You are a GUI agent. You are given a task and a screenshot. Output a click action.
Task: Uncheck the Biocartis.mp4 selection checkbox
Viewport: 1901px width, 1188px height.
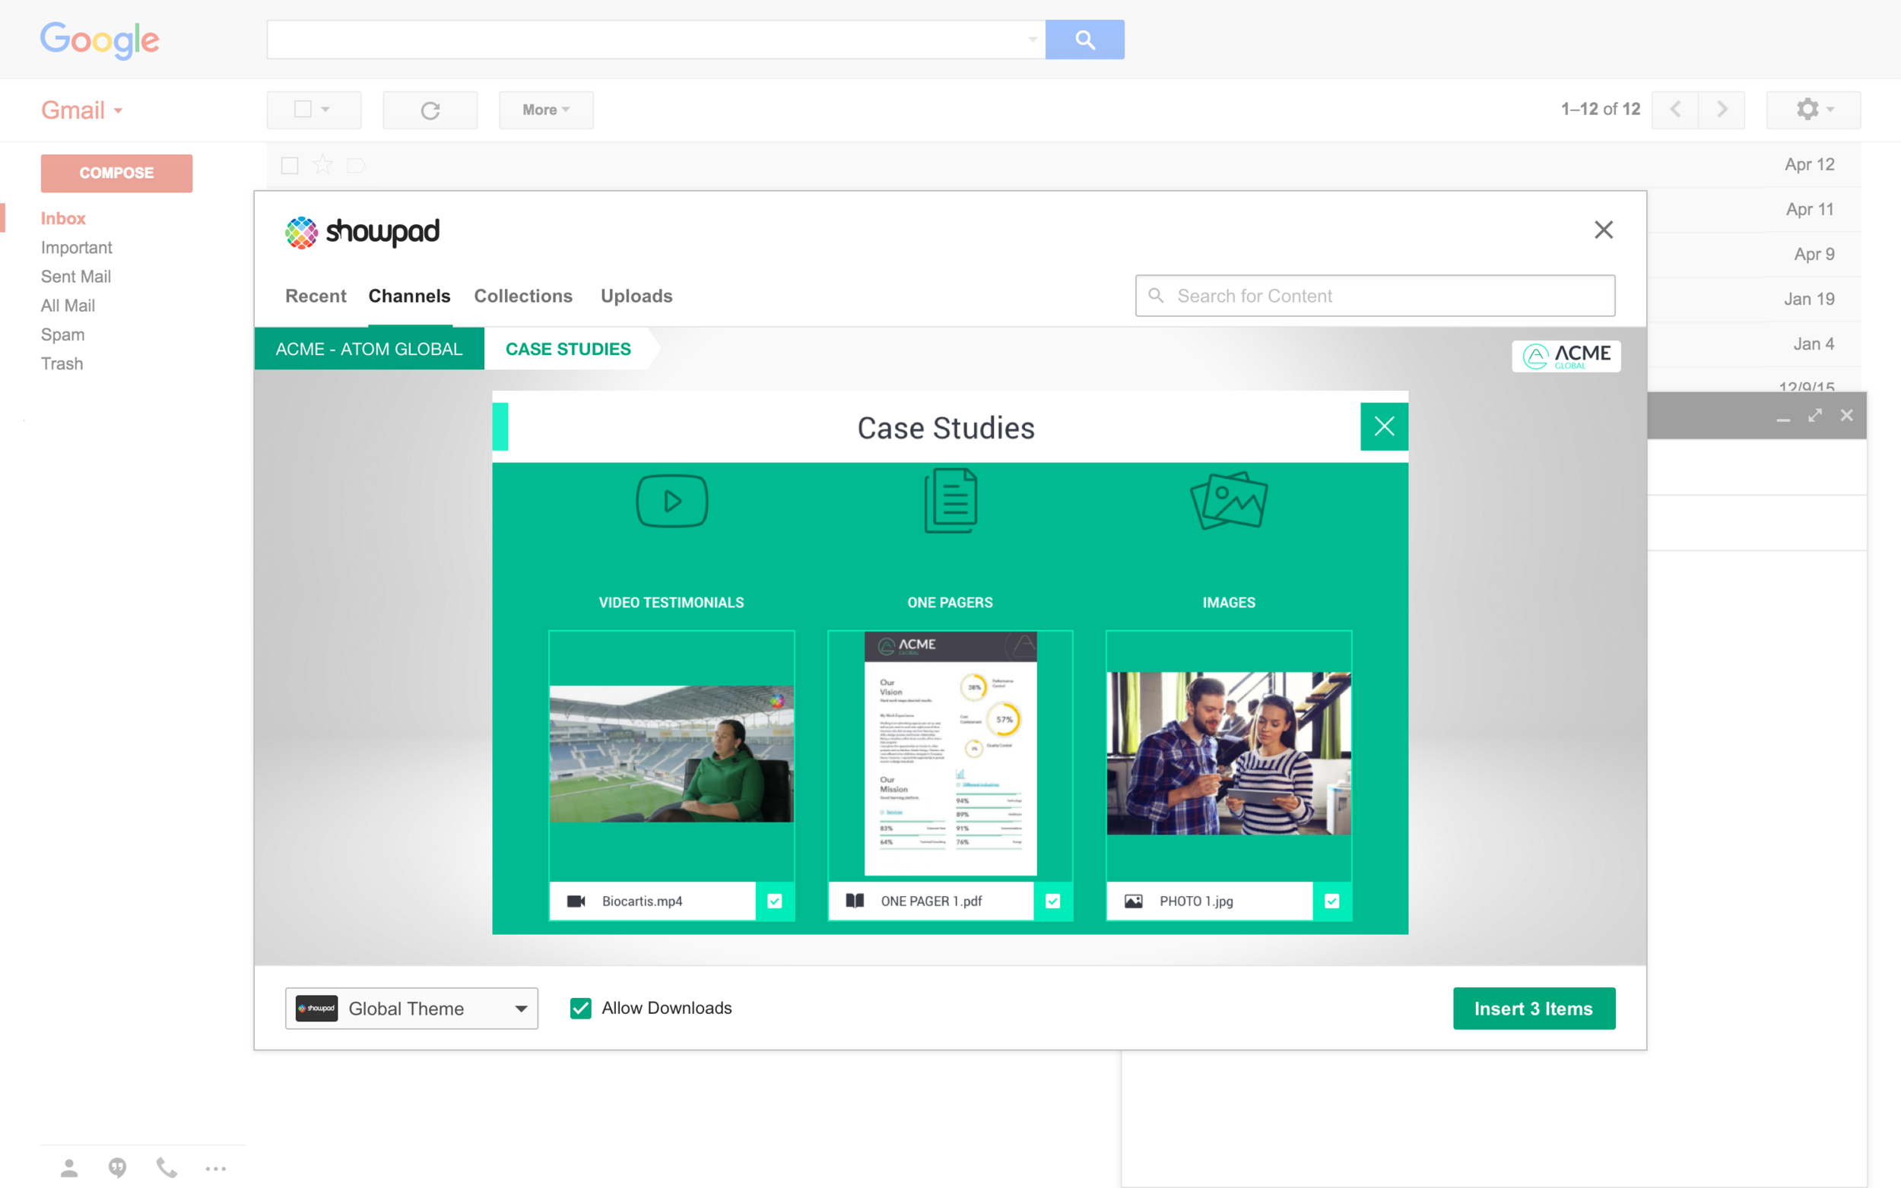pyautogui.click(x=775, y=901)
